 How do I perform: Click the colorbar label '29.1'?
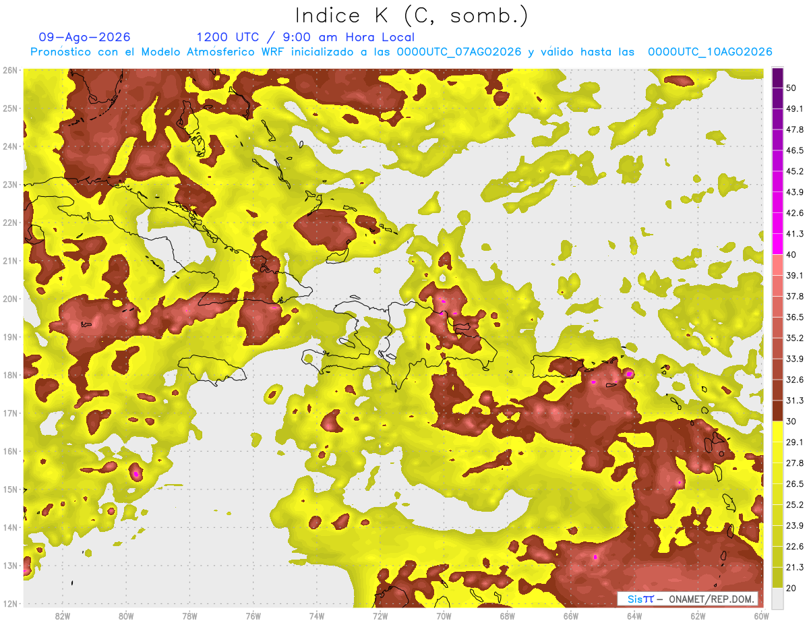[794, 442]
